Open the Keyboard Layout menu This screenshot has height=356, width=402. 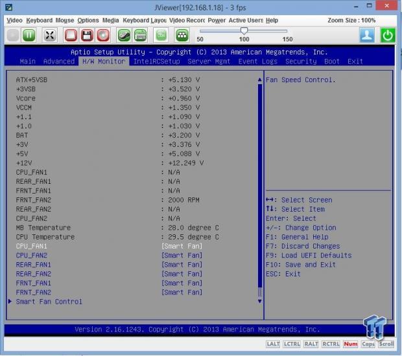pos(145,20)
